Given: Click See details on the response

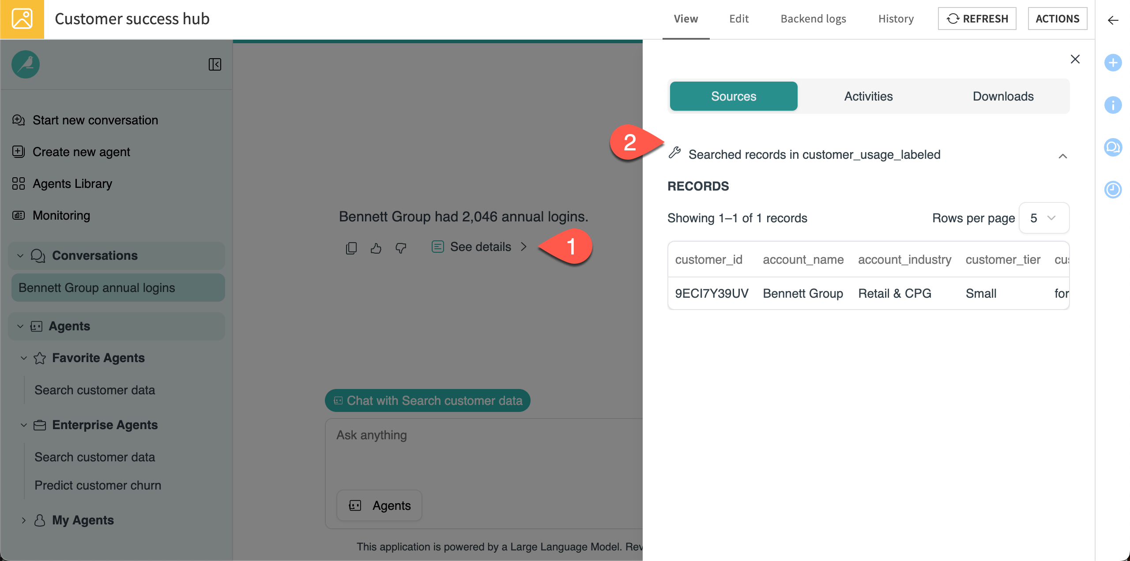Looking at the screenshot, I should (x=481, y=247).
